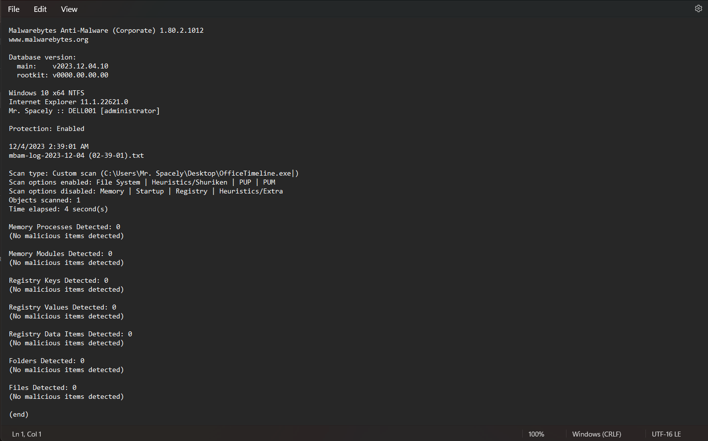Click the 'Scan type: Custom scan' line
708x441 pixels.
coord(154,174)
